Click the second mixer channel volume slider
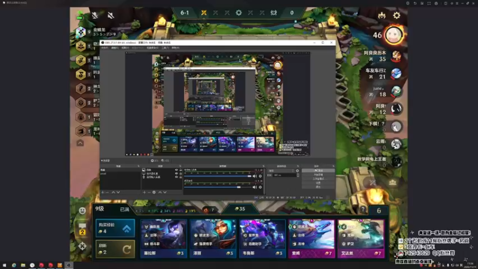 tap(217, 187)
